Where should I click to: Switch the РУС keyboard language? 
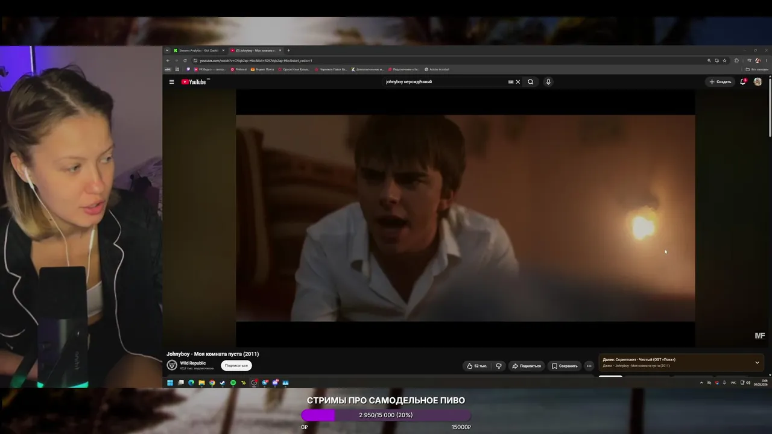(734, 383)
